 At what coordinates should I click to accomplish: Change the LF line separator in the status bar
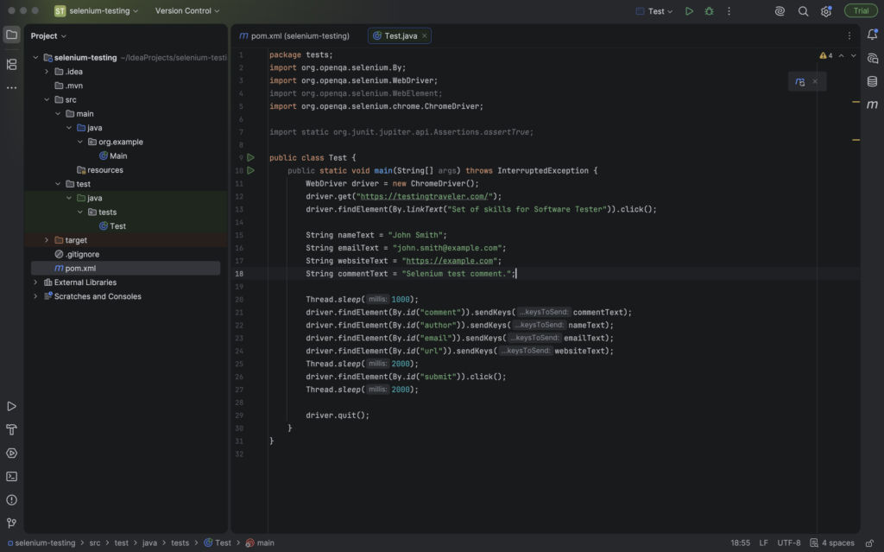pos(763,543)
